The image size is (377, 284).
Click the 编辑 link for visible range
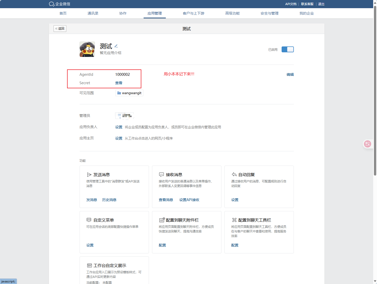(x=290, y=75)
